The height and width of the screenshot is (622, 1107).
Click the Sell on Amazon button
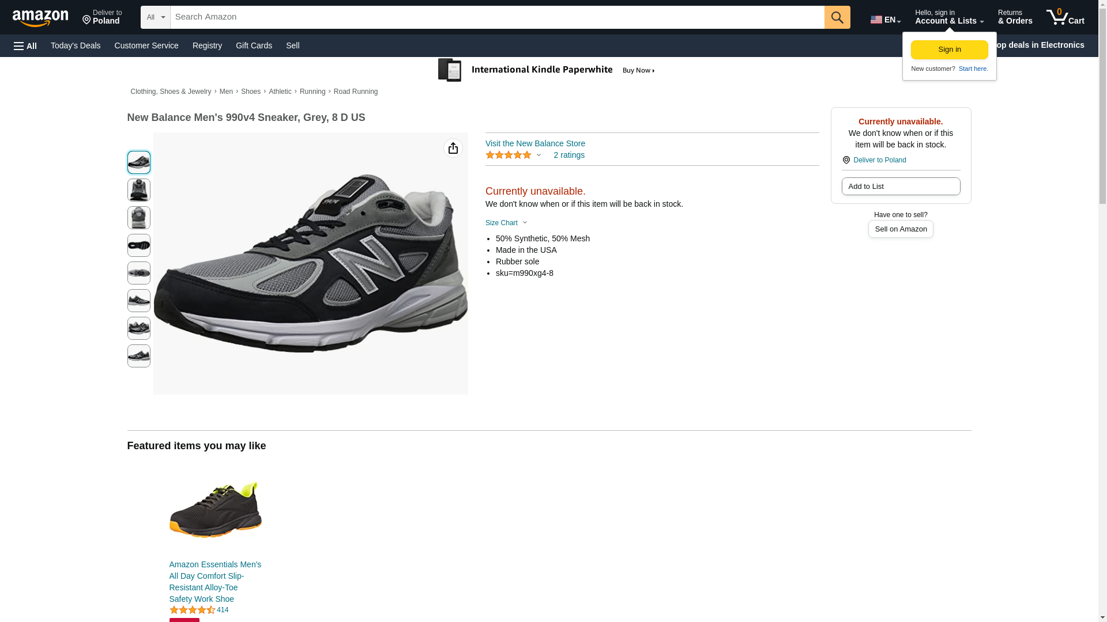click(x=900, y=229)
